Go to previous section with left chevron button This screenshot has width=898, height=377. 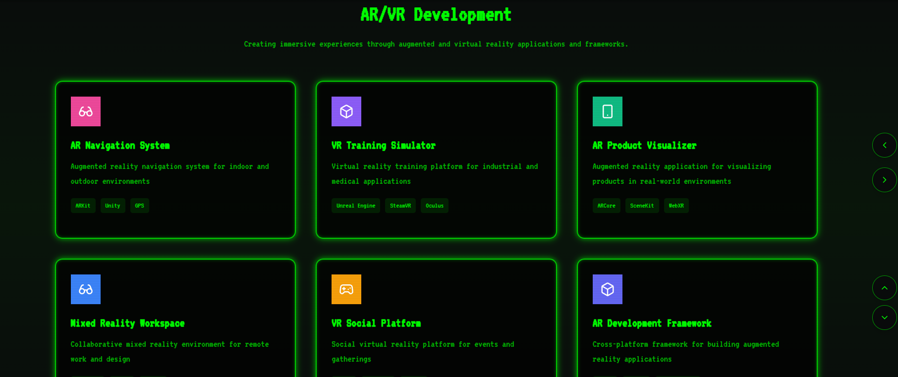click(x=885, y=145)
